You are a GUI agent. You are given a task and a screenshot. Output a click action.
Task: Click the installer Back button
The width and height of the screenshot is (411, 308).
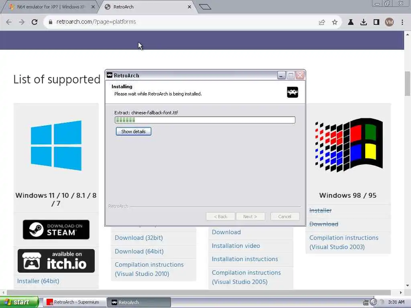(220, 217)
